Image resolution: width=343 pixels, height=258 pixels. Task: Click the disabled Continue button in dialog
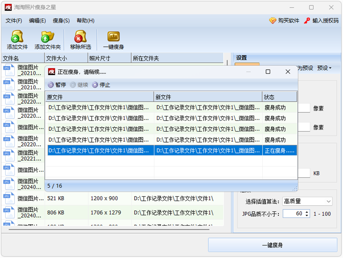pyautogui.click(x=79, y=85)
